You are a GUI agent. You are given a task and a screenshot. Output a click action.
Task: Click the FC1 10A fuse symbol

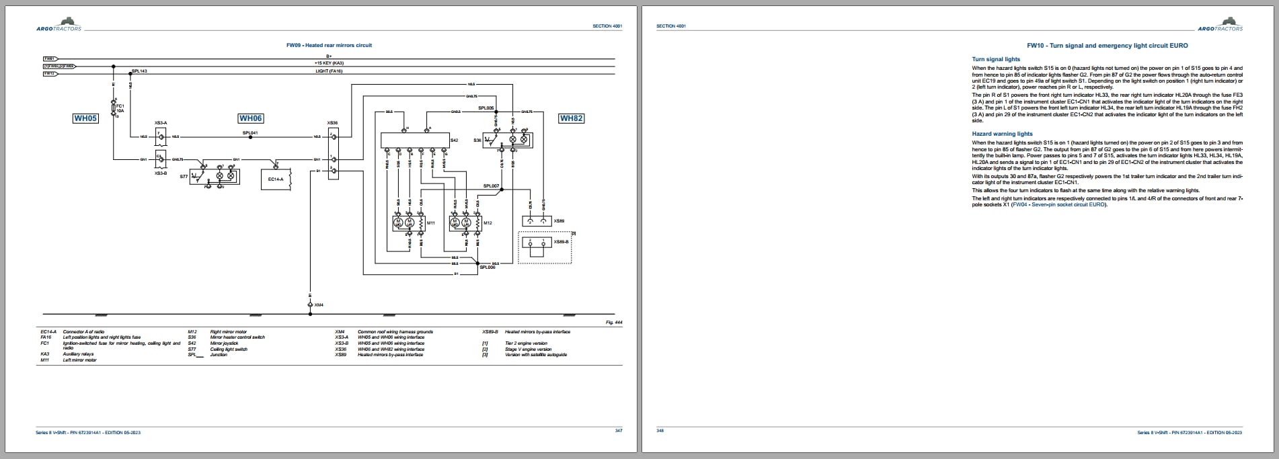[x=114, y=108]
